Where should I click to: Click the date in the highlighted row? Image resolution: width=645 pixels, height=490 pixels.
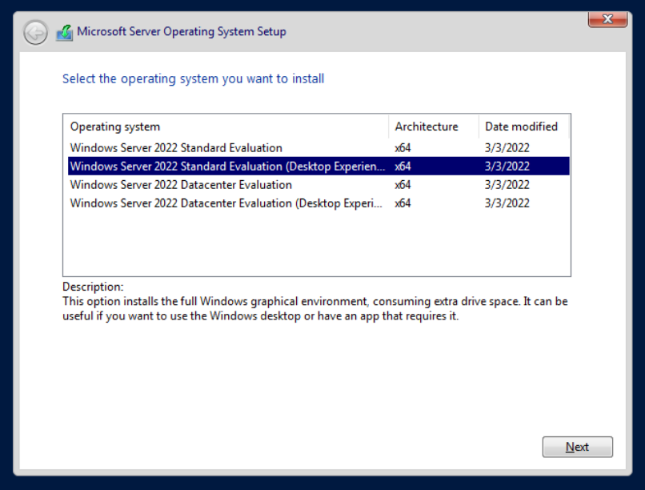(x=507, y=167)
